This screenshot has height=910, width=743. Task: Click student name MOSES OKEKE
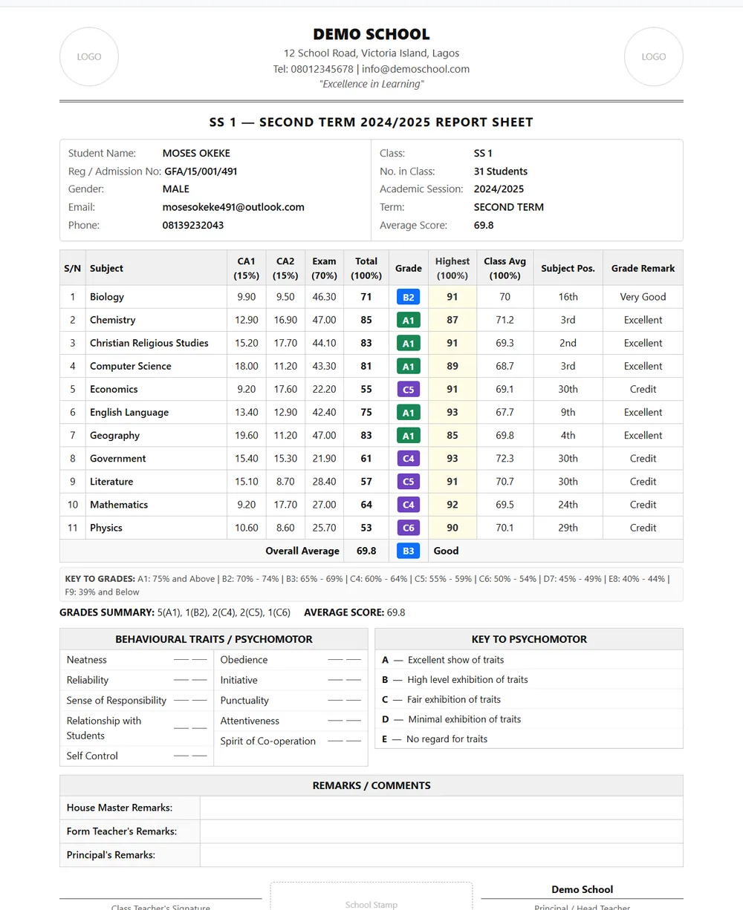pyautogui.click(x=196, y=153)
